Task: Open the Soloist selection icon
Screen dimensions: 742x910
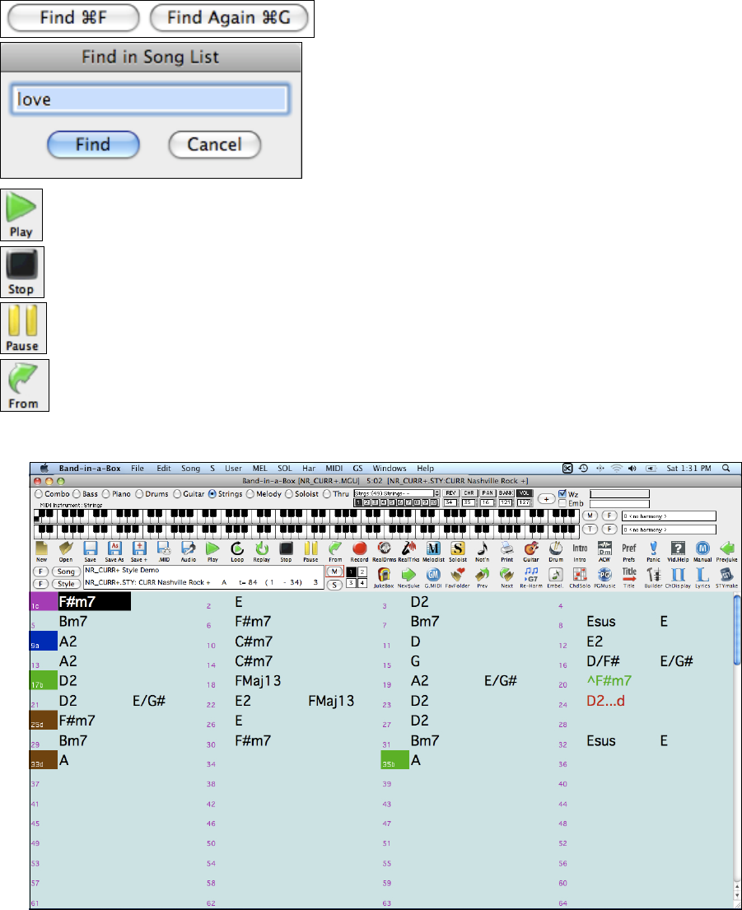Action: point(458,551)
